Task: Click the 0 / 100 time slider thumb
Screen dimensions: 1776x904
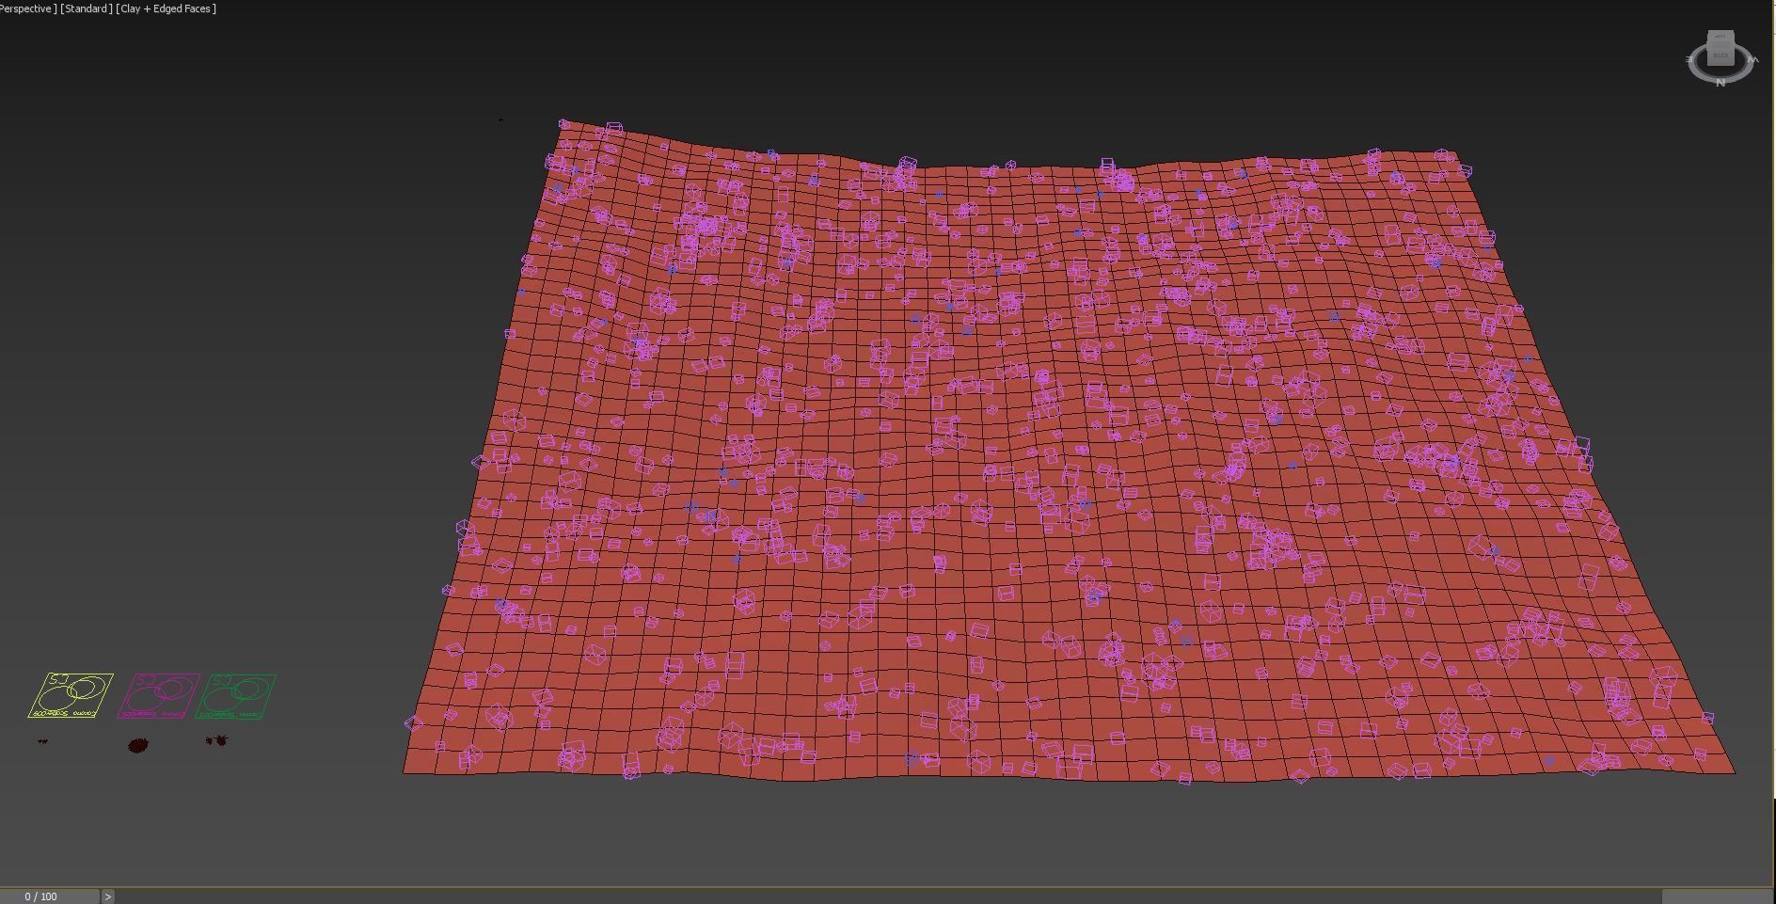Action: click(x=50, y=896)
